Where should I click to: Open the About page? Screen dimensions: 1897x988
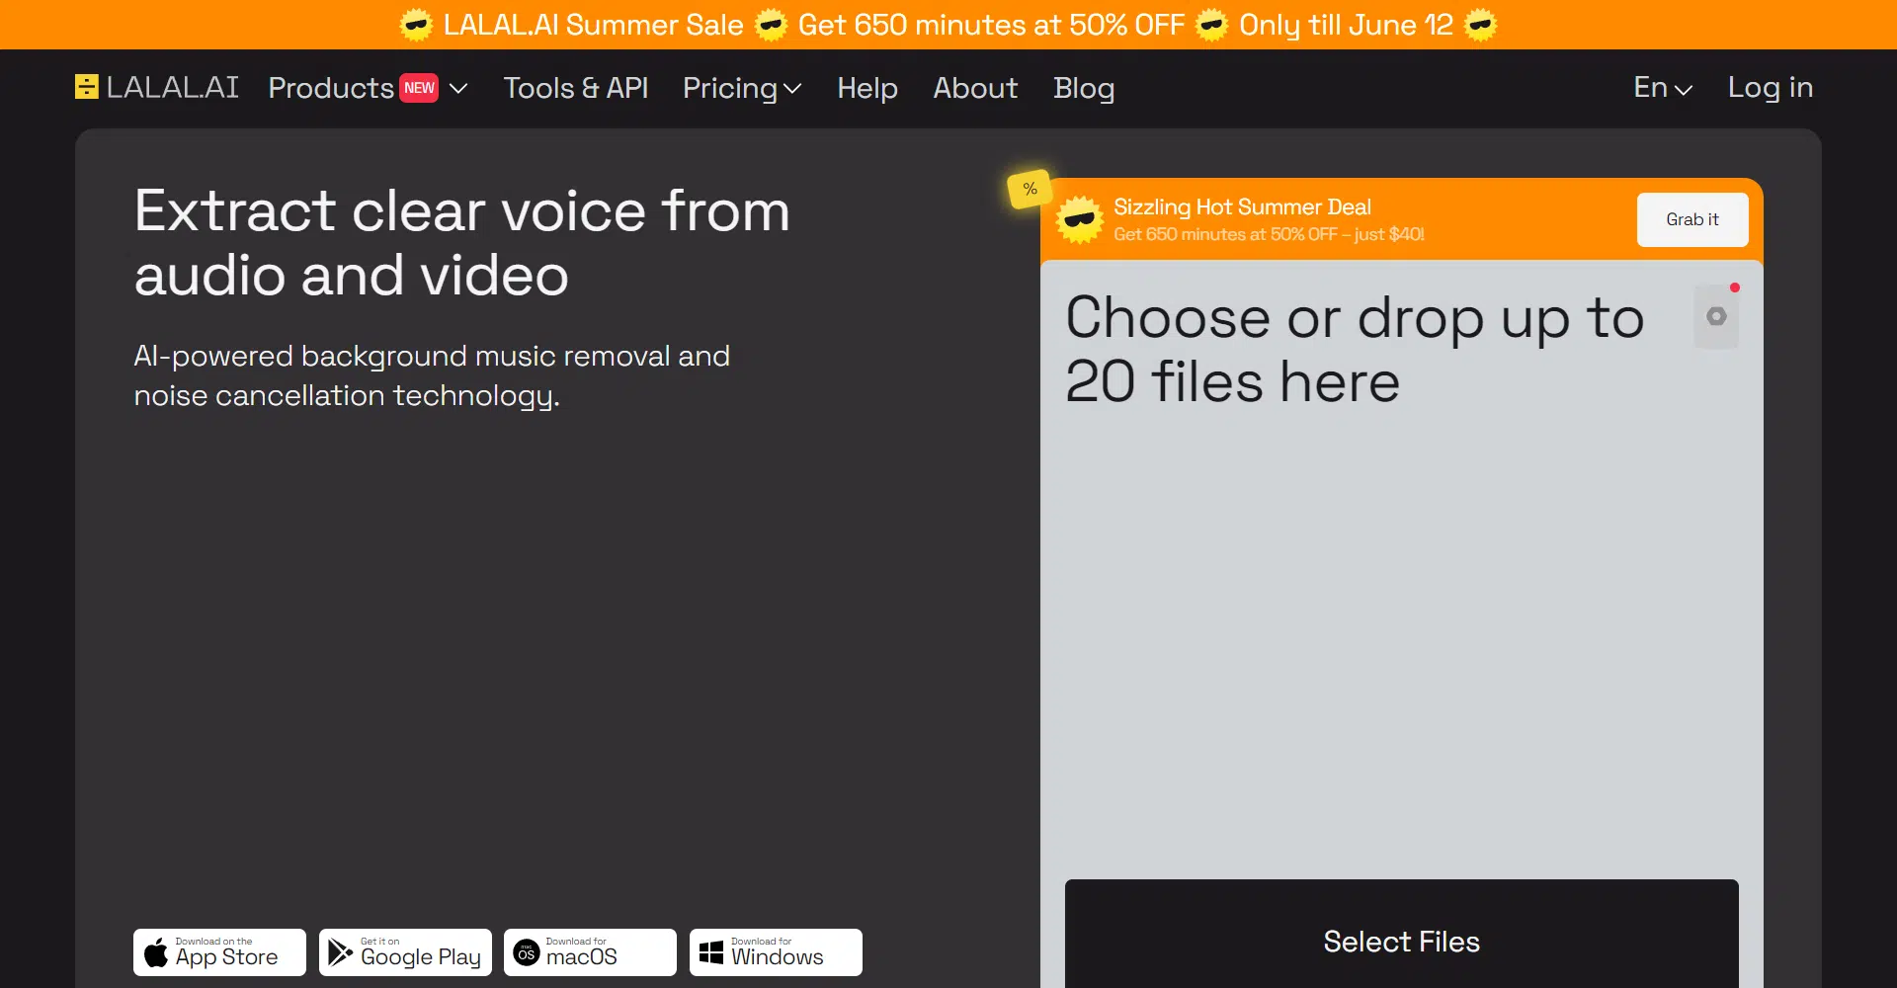point(975,88)
